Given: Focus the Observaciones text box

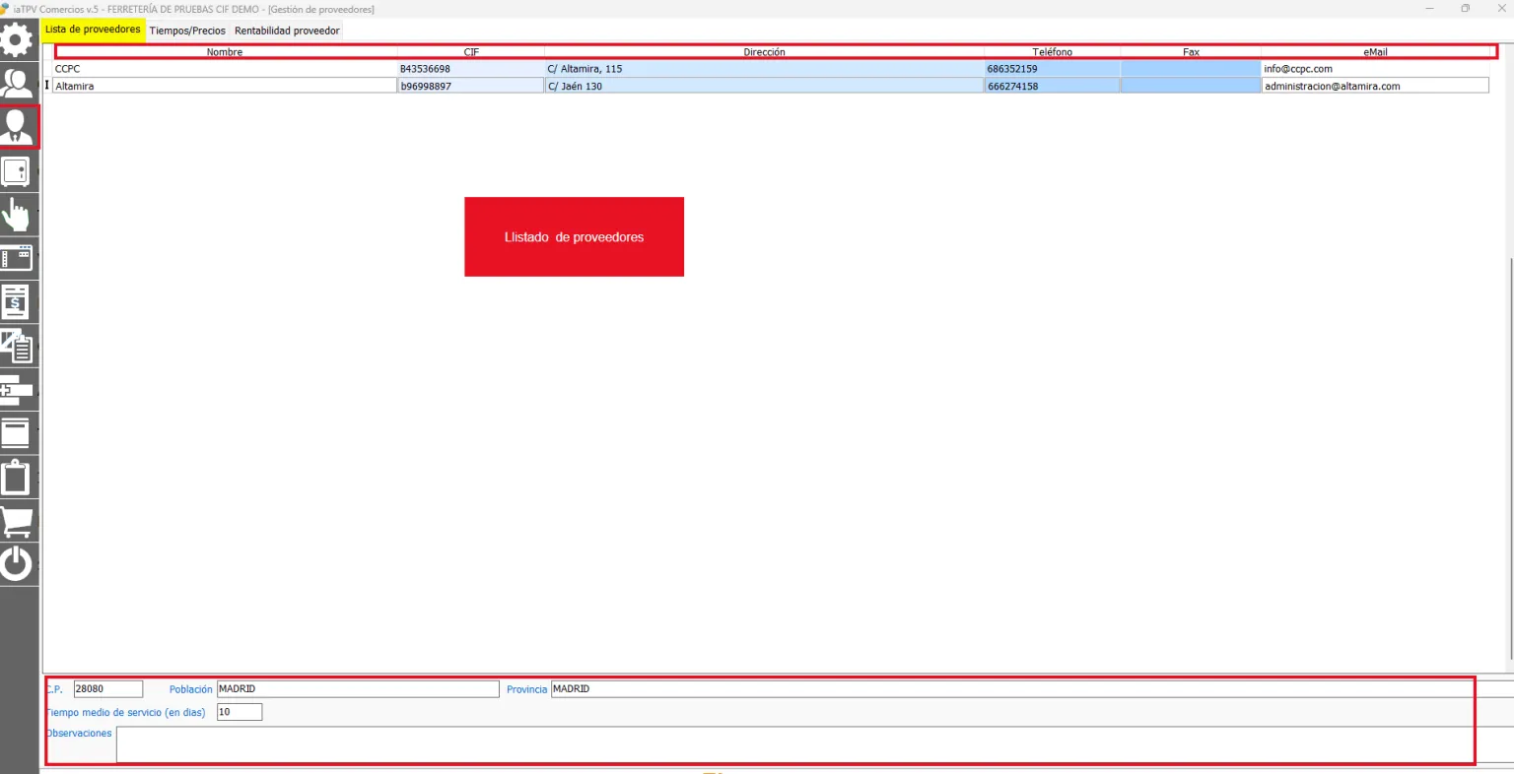Looking at the screenshot, I should [x=815, y=744].
